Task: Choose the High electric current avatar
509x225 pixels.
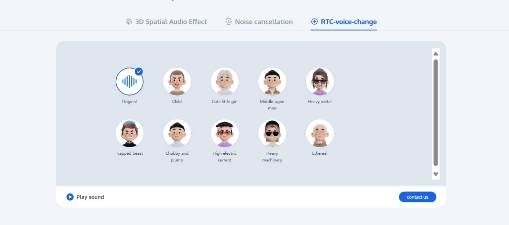Action: tap(225, 133)
